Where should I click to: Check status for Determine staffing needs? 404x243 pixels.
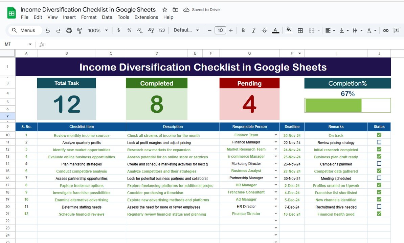(379, 207)
